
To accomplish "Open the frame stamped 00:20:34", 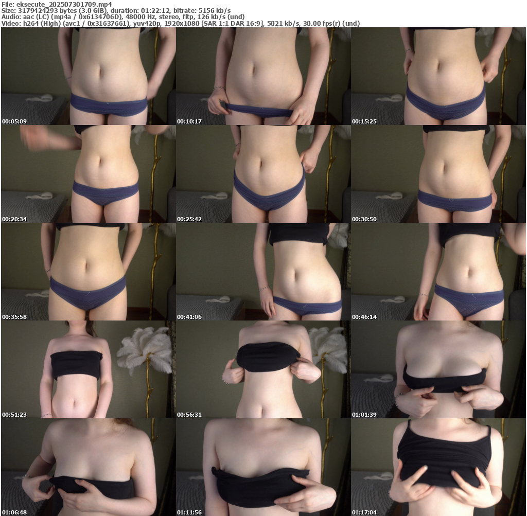I will pyautogui.click(x=89, y=174).
